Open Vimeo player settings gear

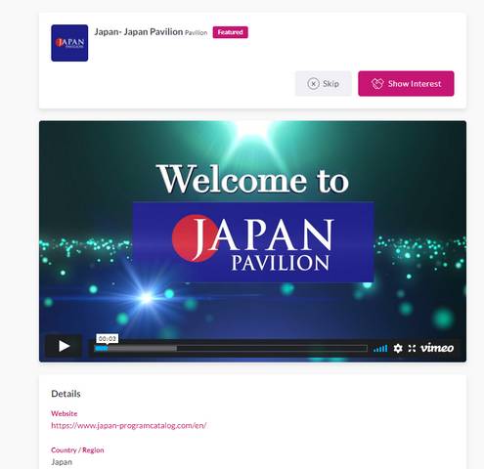click(398, 348)
